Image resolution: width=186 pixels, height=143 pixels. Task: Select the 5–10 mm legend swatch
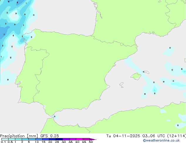point(32,139)
